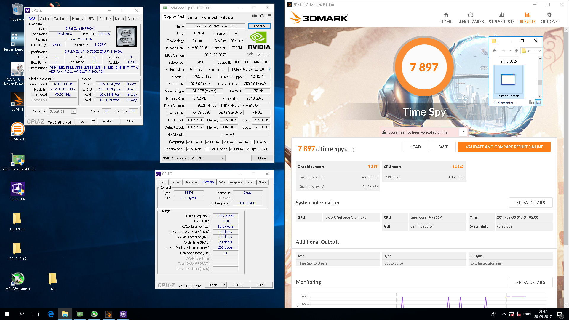This screenshot has width=569, height=320.
Task: Toggle DirectCompute checkbox
Action: (224, 142)
